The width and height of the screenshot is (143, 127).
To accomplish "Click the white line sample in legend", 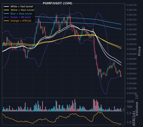I will pos(6,7).
